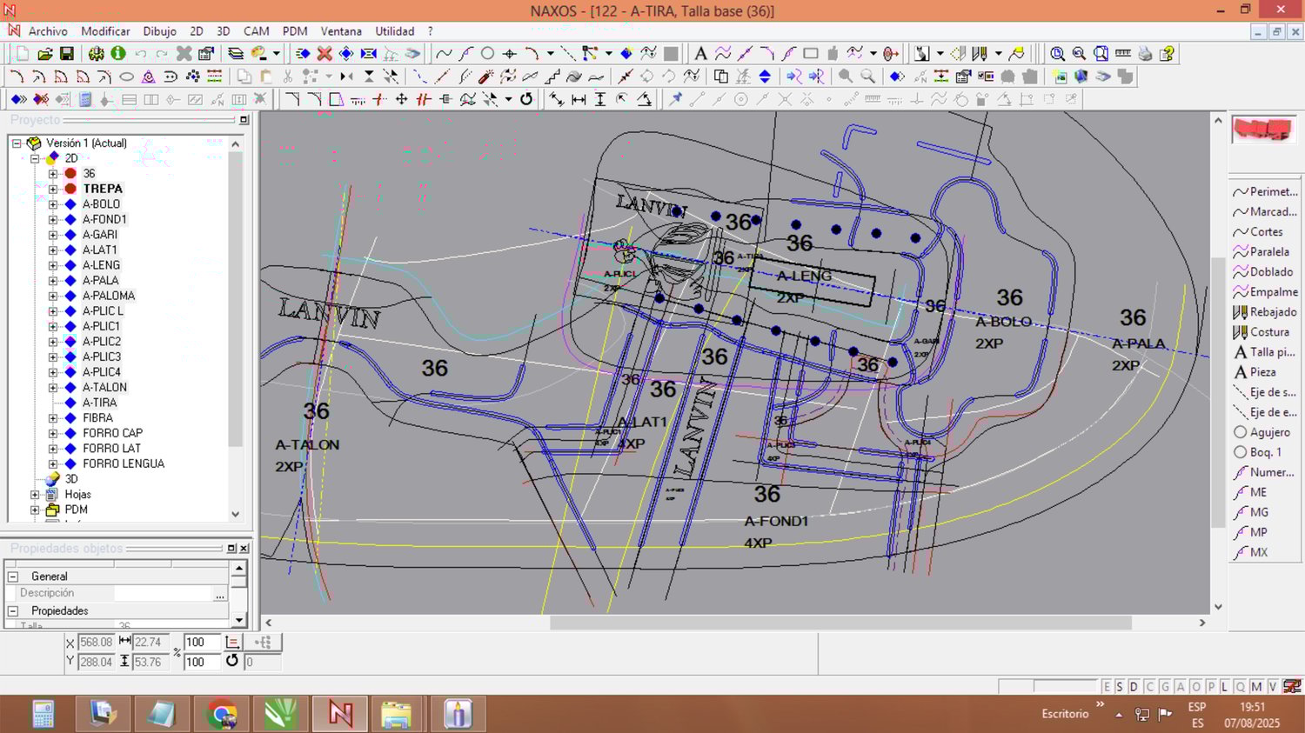1305x733 pixels.
Task: Expand the PDM tree node
Action: [36, 510]
